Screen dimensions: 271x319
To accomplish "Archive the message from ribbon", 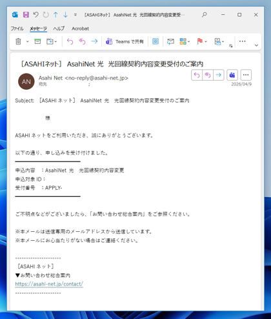I will (37, 41).
